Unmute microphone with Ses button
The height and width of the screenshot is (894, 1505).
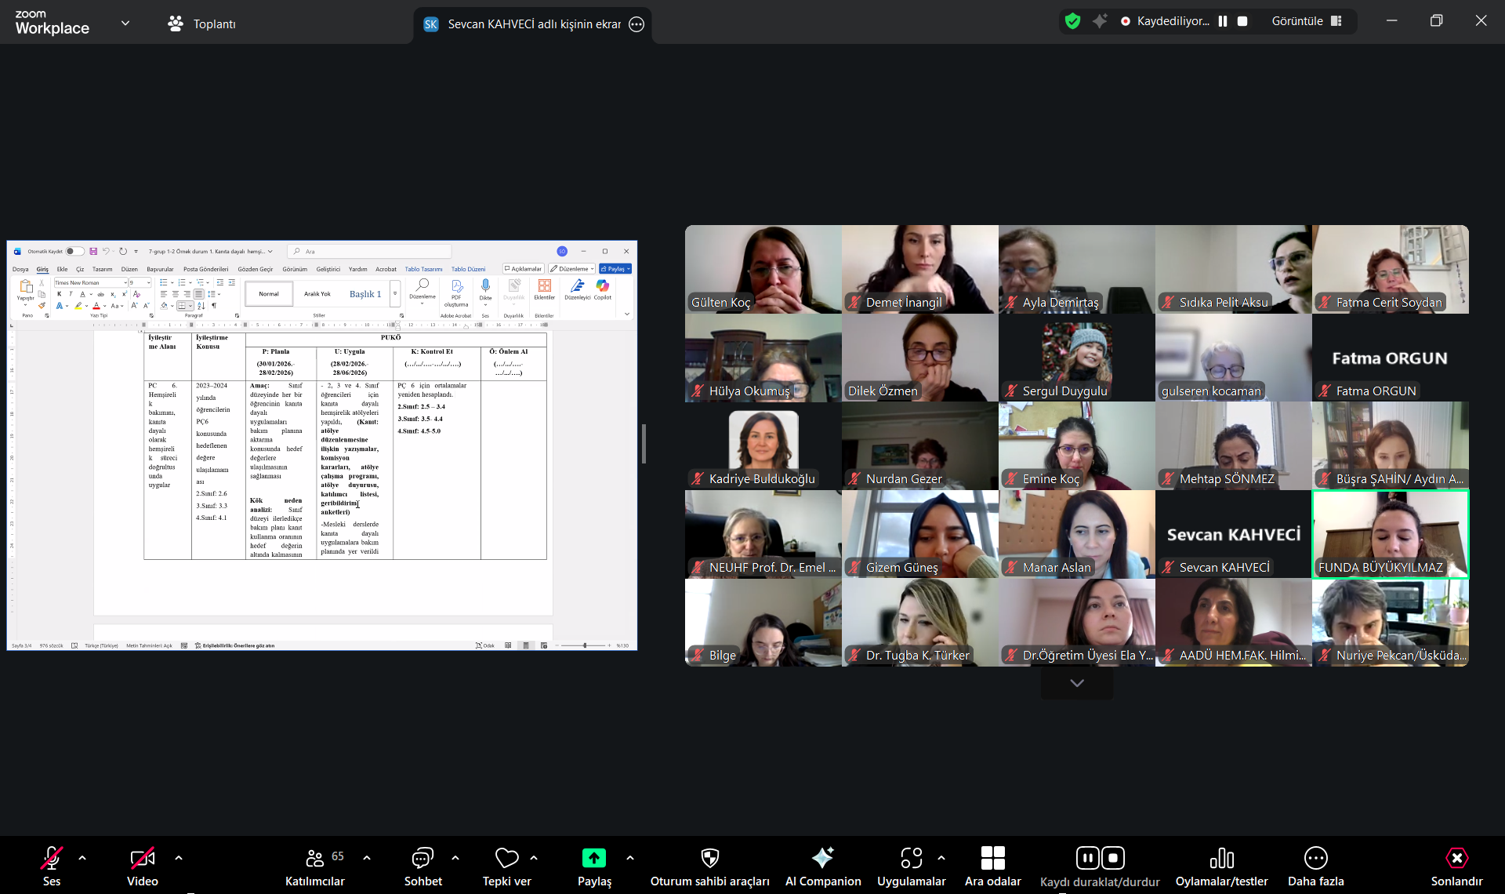(52, 858)
